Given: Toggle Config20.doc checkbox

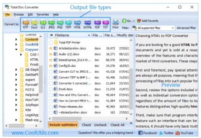Looking at the screenshot, I should point(51,66).
